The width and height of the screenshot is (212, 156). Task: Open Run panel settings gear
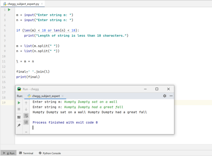pyautogui.click(x=165, y=96)
